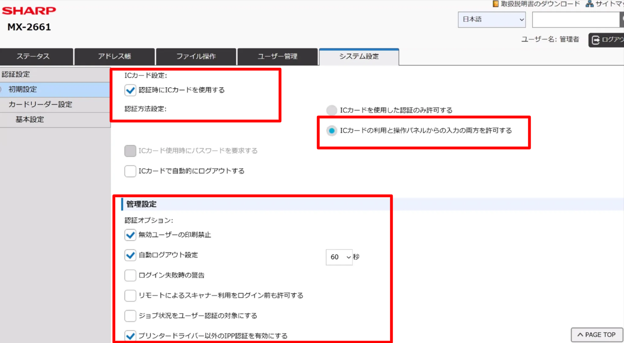
Task: Click the logout icon button
Action: [606, 40]
